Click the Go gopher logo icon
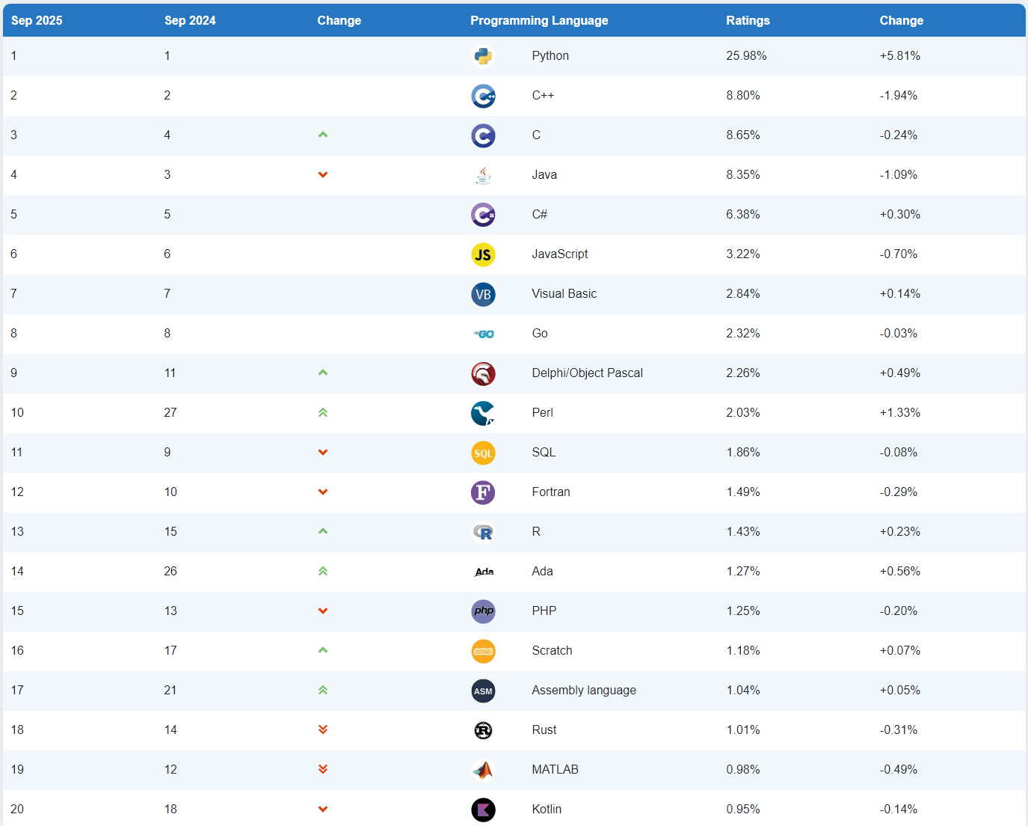This screenshot has height=826, width=1028. point(483,334)
